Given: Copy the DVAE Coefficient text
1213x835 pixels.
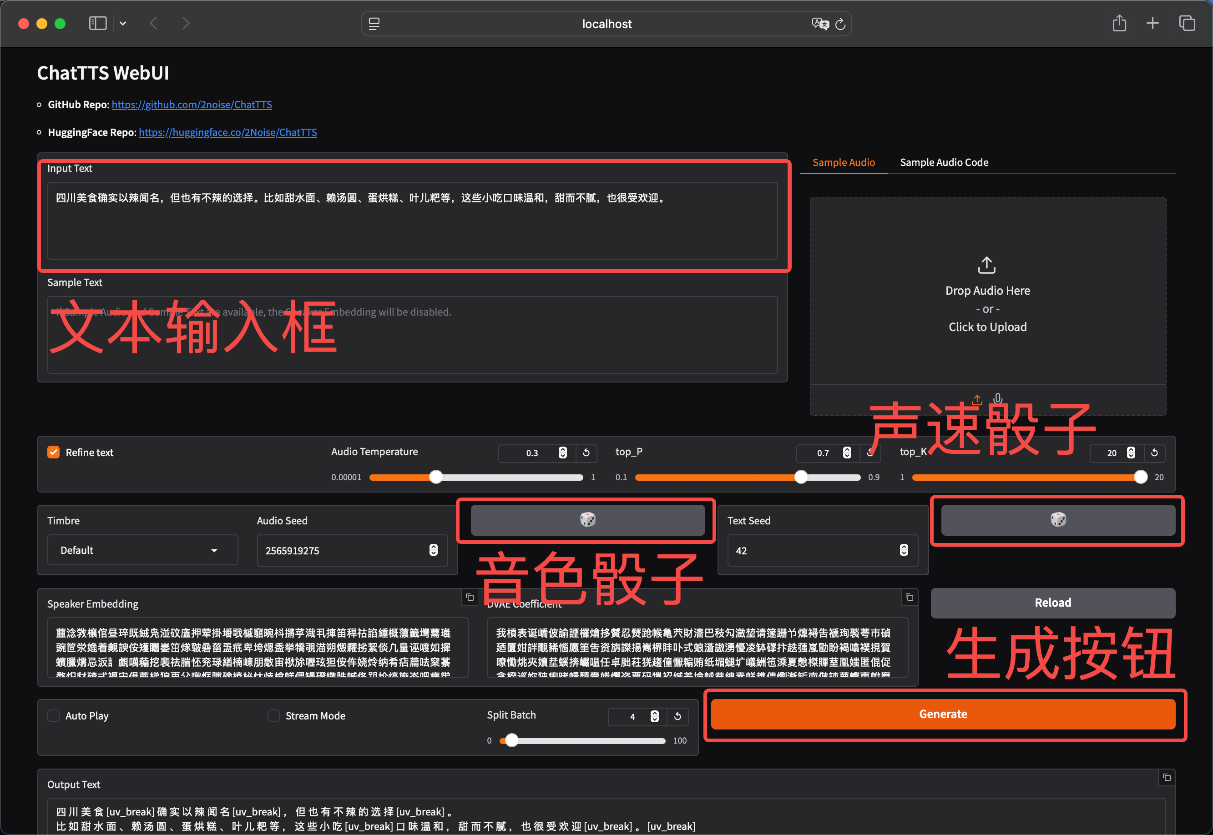Looking at the screenshot, I should pos(910,597).
